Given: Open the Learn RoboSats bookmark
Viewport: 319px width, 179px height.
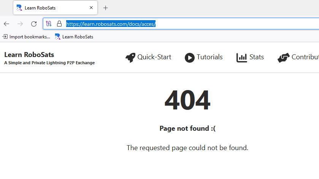Looking at the screenshot, I should [74, 37].
